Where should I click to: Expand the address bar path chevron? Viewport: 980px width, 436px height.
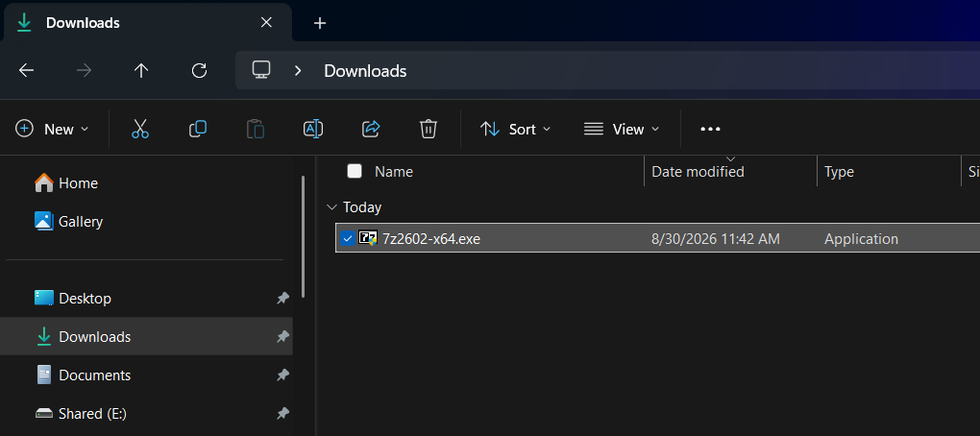[x=298, y=70]
